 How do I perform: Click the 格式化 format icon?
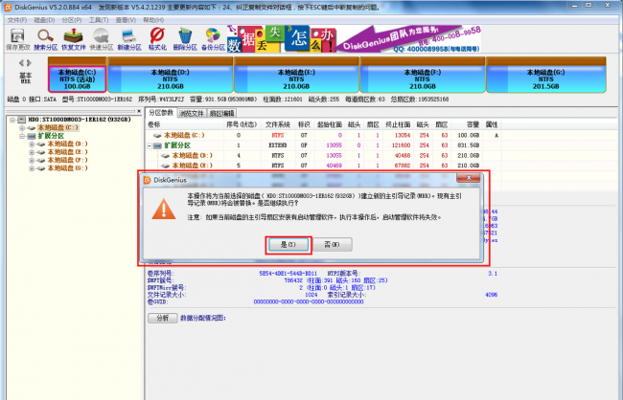click(157, 39)
